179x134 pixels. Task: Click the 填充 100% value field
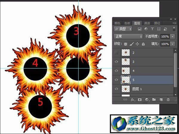[165, 44]
